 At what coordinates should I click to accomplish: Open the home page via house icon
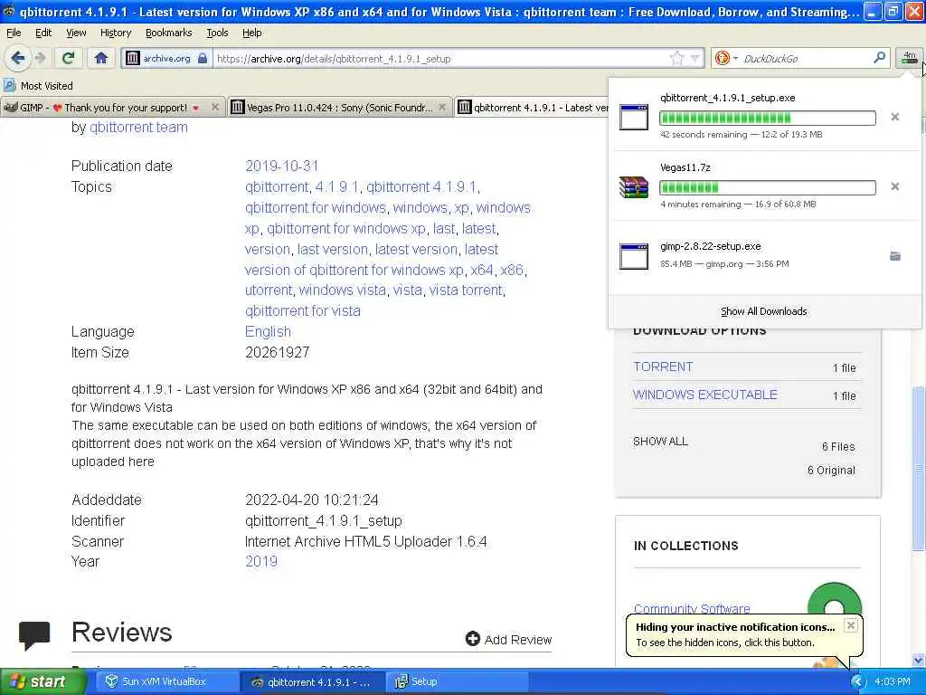(101, 58)
